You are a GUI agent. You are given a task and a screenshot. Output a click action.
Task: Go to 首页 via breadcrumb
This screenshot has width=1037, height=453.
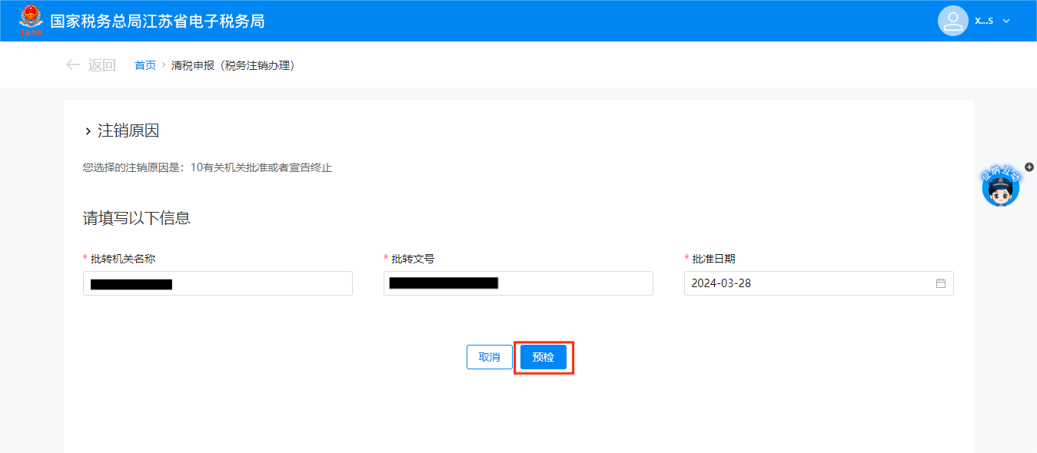pos(145,65)
